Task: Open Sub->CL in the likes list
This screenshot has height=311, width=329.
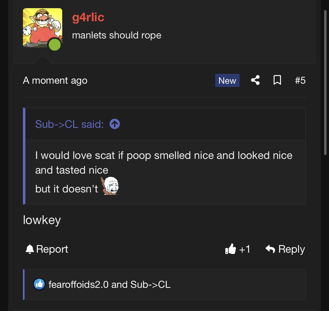Action: tap(151, 285)
